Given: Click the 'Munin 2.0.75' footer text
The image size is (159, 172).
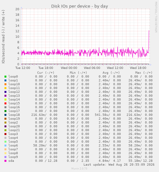Looking at the screenshot, I should click(x=79, y=168).
